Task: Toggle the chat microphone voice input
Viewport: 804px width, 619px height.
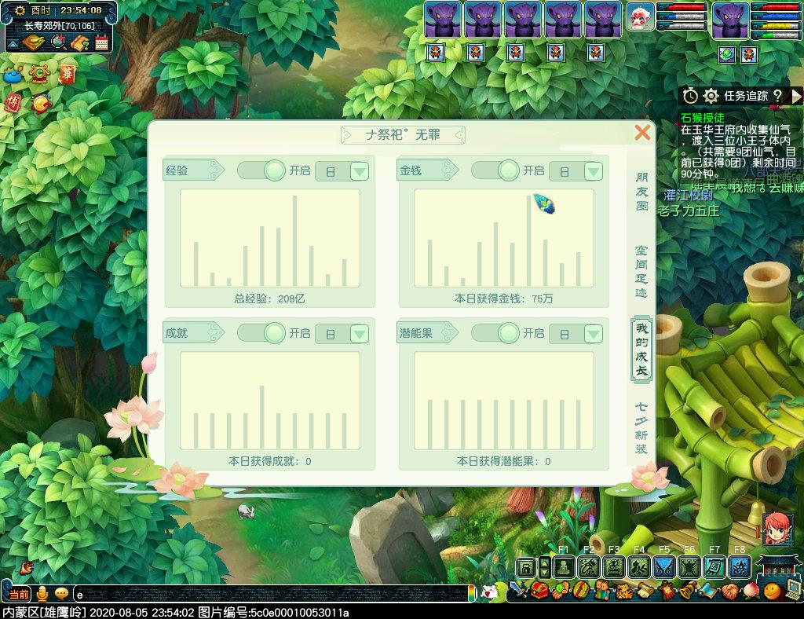Action: coord(42,594)
